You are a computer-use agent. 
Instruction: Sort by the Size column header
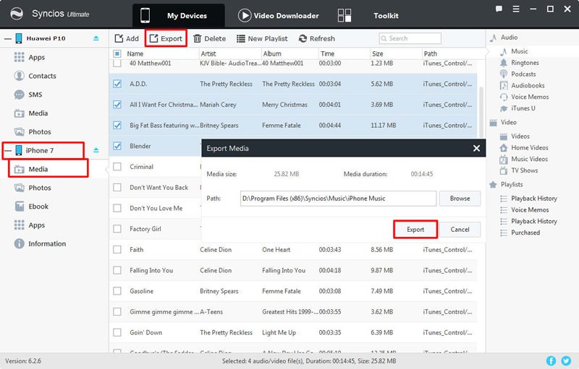[x=396, y=53]
